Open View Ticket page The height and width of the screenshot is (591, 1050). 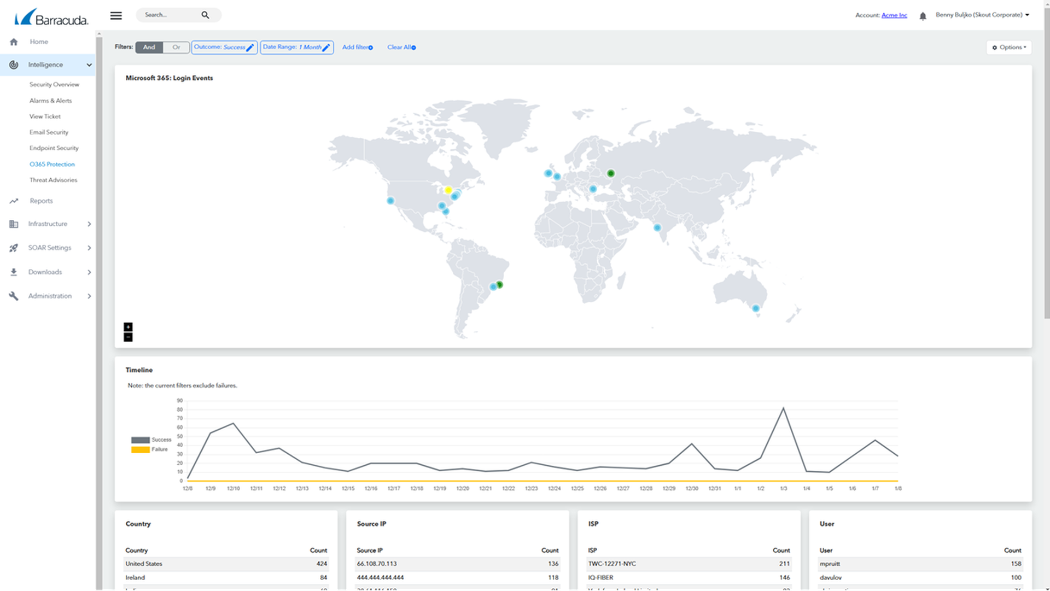click(45, 116)
